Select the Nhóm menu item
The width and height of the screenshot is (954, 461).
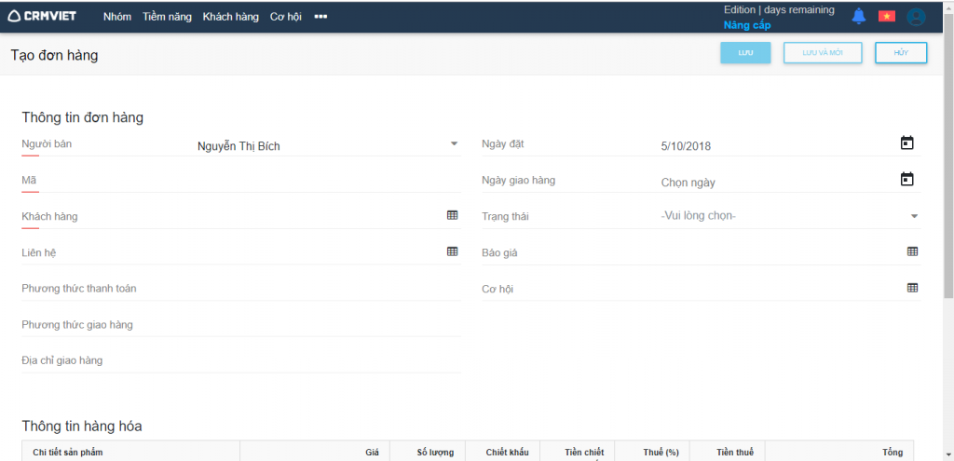coord(117,17)
